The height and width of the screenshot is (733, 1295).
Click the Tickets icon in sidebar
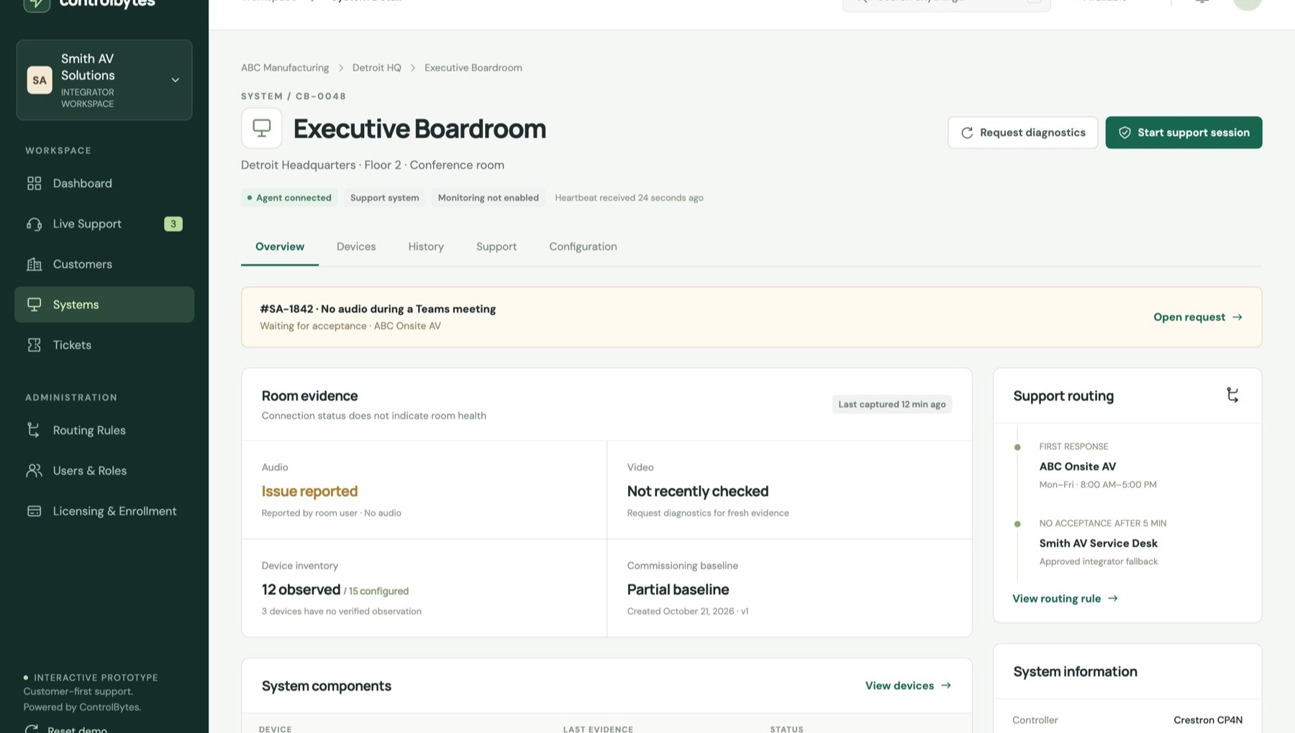pos(34,345)
